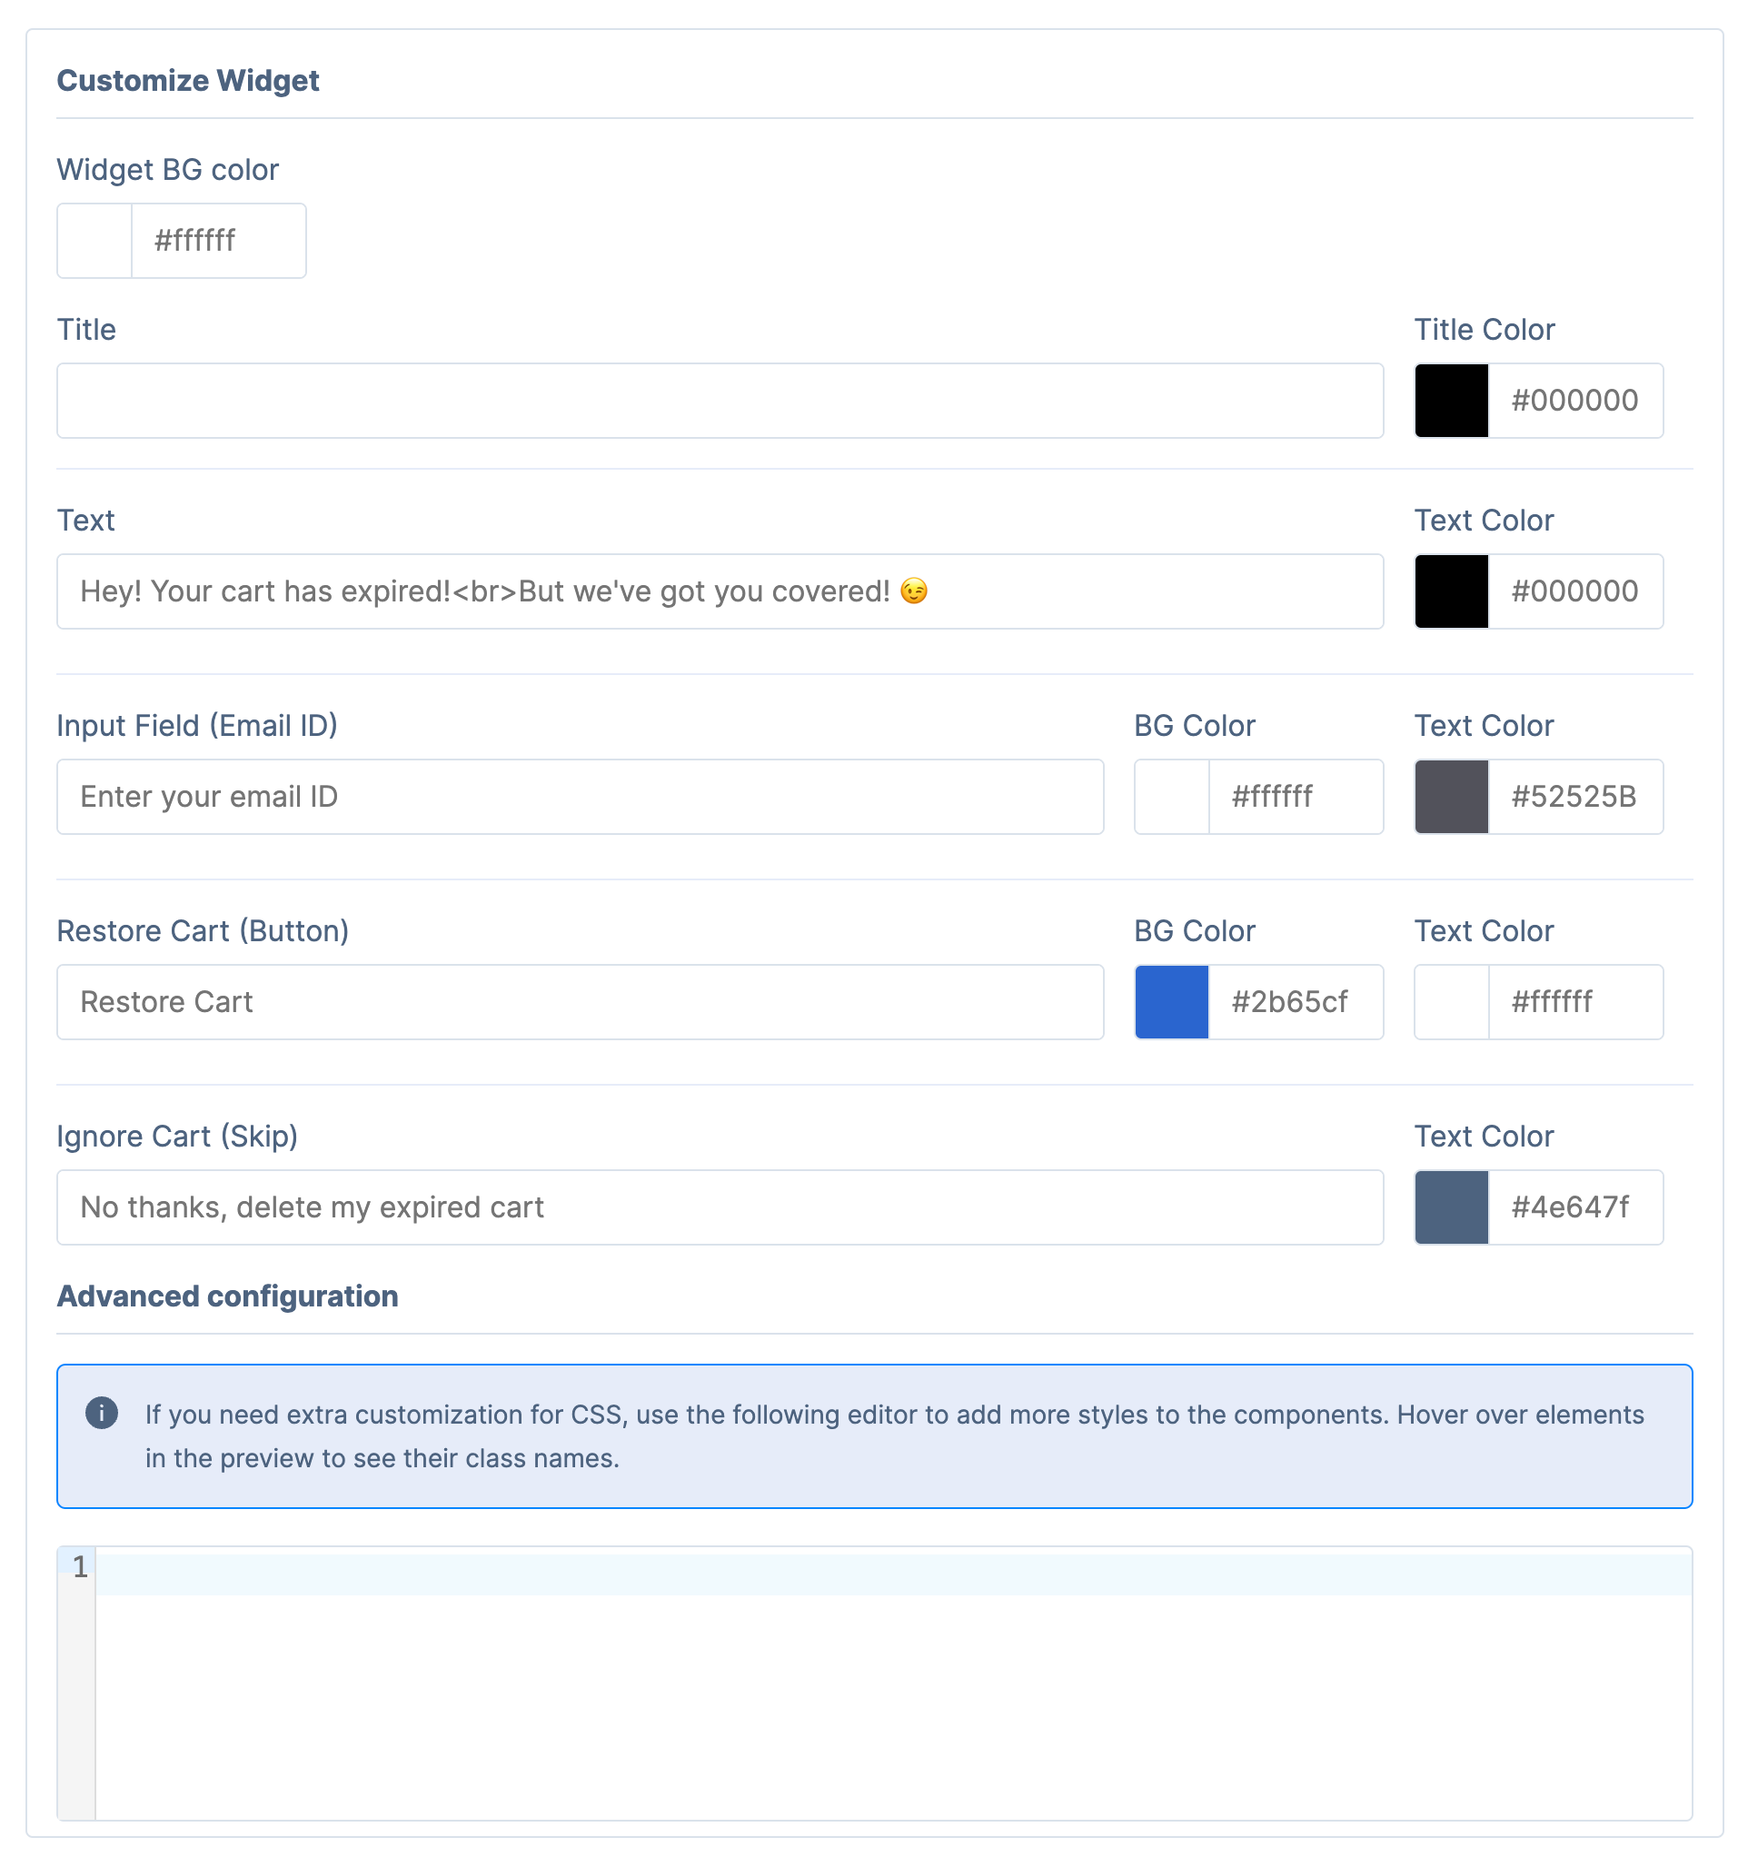Click line 1 in the CSS code editor
This screenshot has width=1748, height=1867.
tap(892, 1574)
